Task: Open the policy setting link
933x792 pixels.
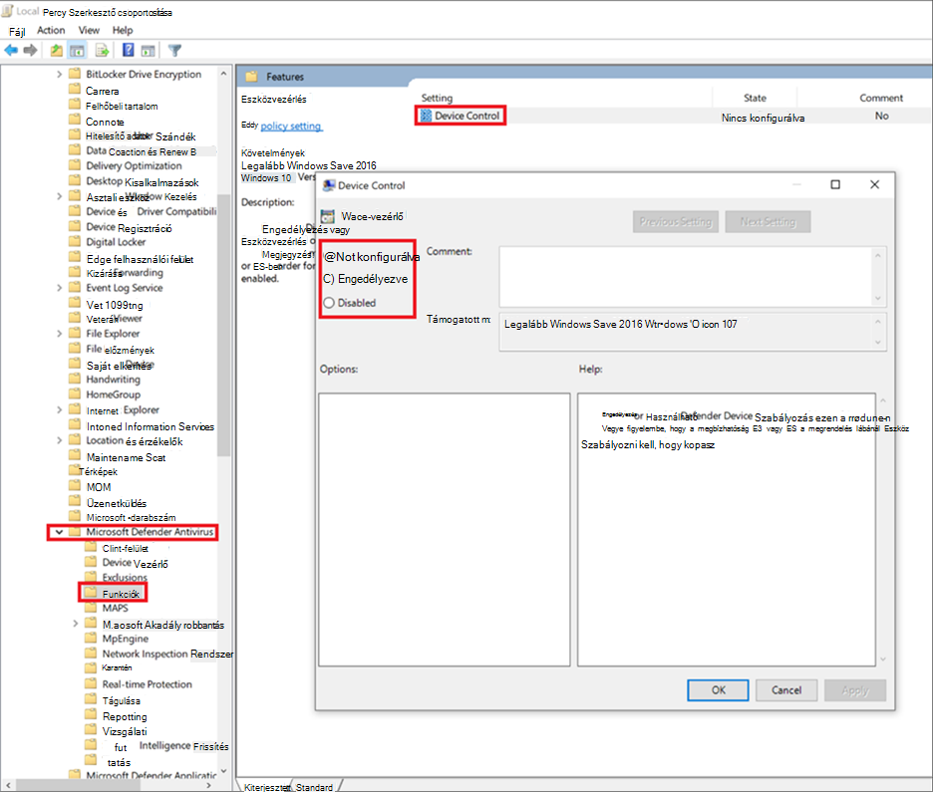Action: (x=291, y=127)
